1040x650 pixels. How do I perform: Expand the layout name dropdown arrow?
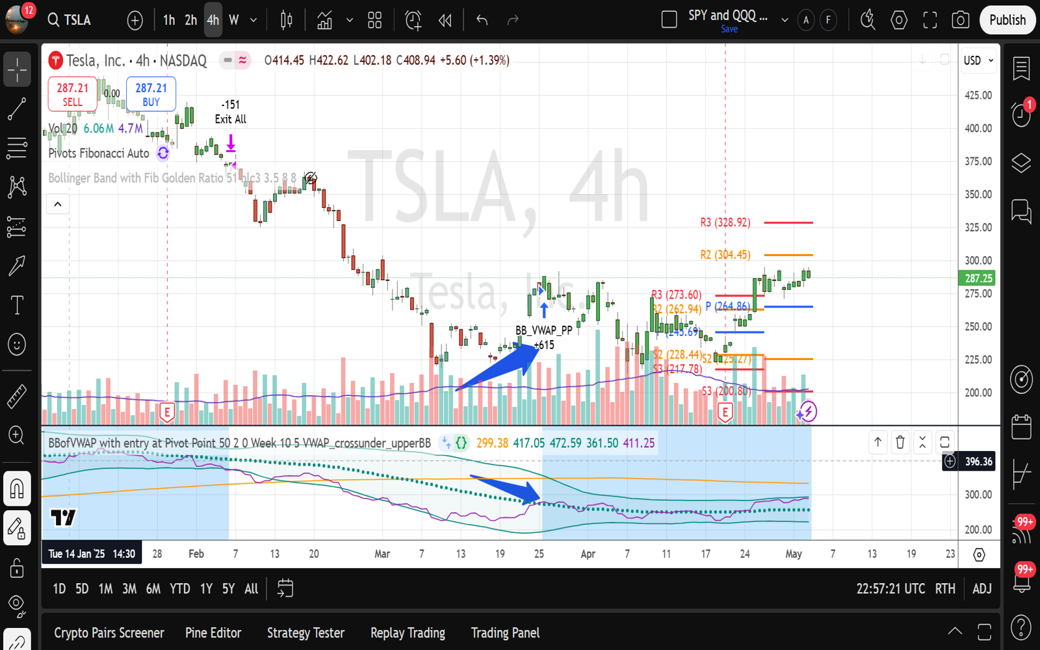(785, 20)
